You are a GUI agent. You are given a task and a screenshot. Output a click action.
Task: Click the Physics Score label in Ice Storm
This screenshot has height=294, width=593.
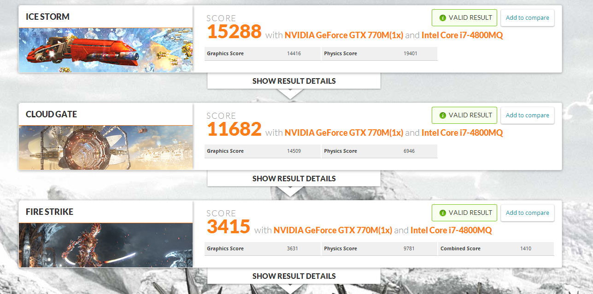[341, 54]
